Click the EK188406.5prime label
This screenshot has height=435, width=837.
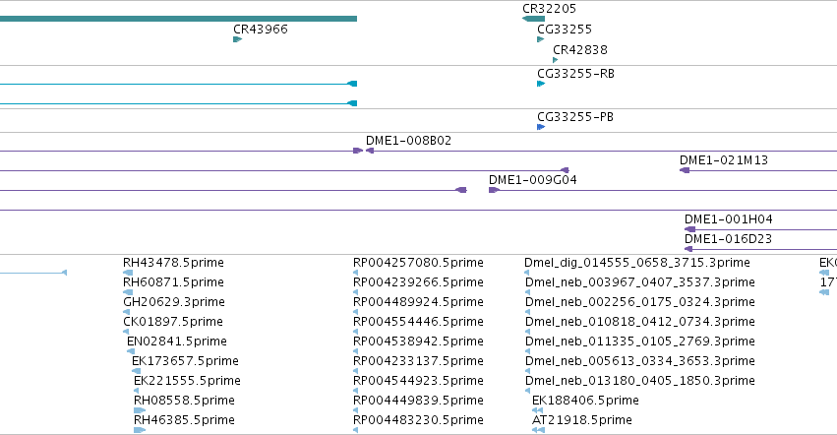click(585, 401)
